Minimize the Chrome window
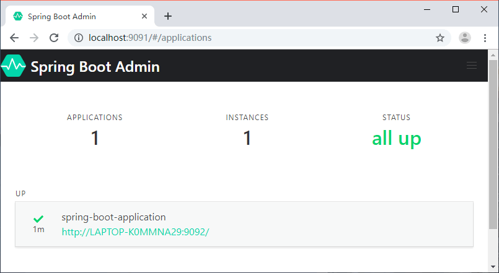499x273 pixels. 427,9
